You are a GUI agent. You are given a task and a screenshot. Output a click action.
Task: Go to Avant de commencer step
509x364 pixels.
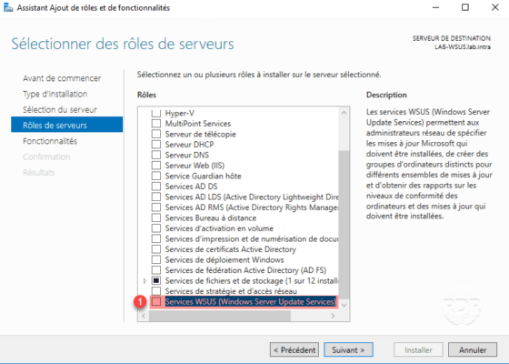point(62,78)
